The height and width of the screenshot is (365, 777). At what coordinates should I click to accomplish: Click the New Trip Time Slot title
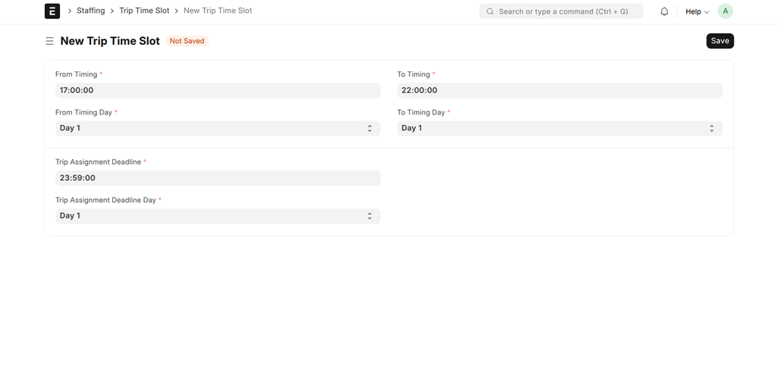[110, 41]
